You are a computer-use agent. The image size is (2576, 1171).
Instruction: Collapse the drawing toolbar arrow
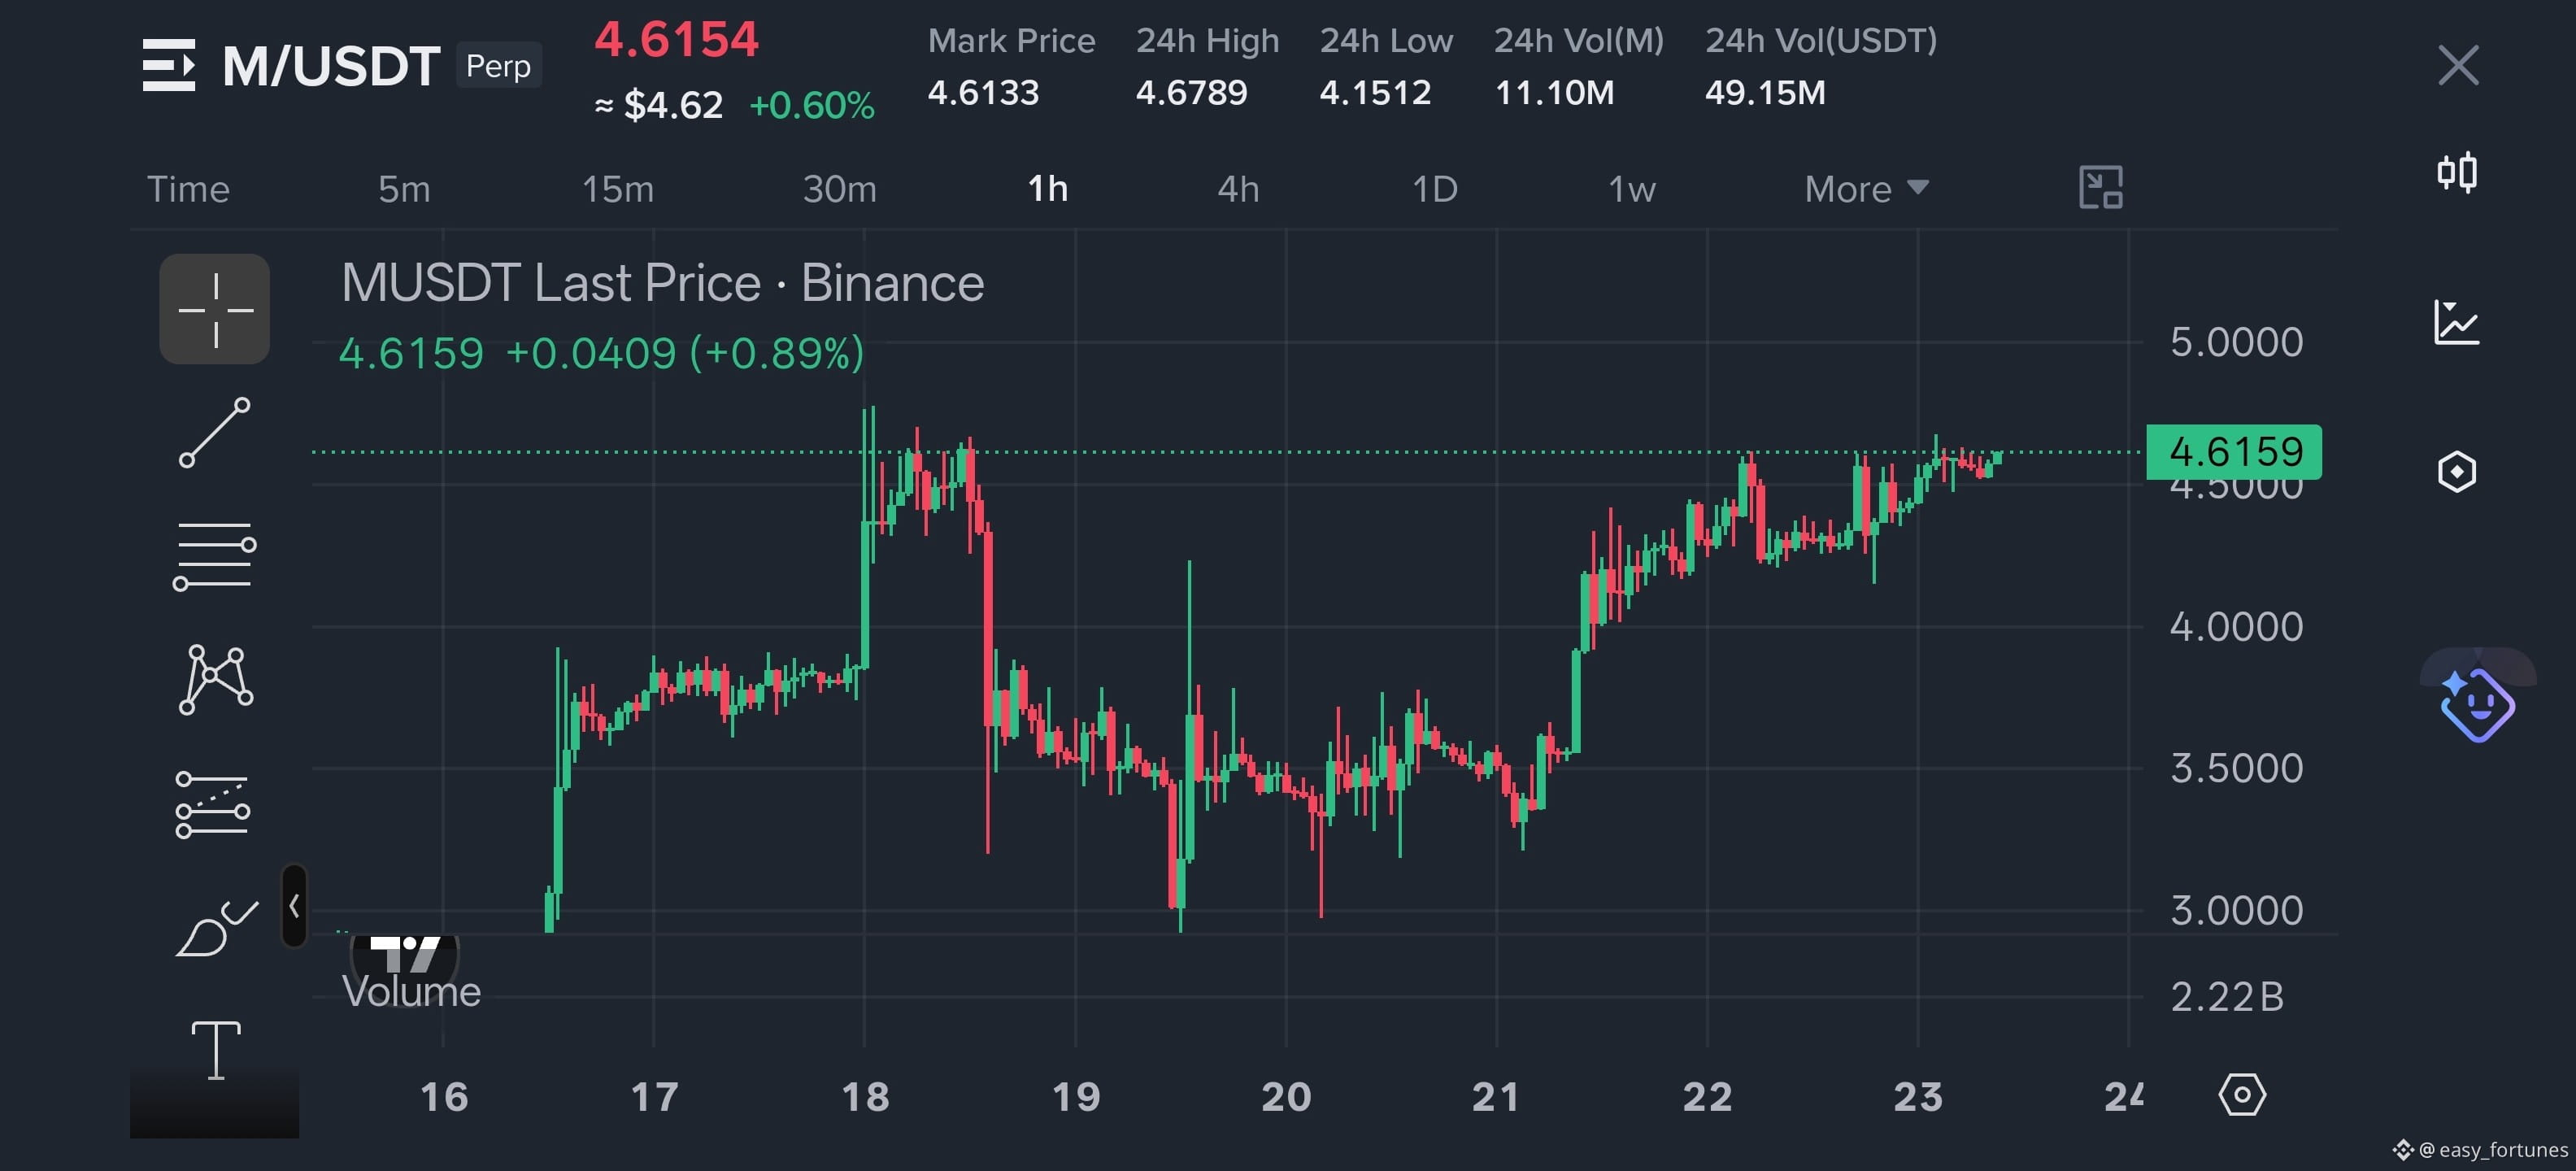pos(294,906)
